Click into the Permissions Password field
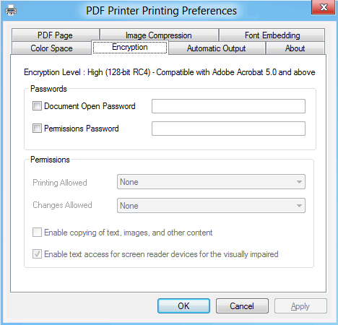This screenshot has height=325, width=338. (x=228, y=129)
